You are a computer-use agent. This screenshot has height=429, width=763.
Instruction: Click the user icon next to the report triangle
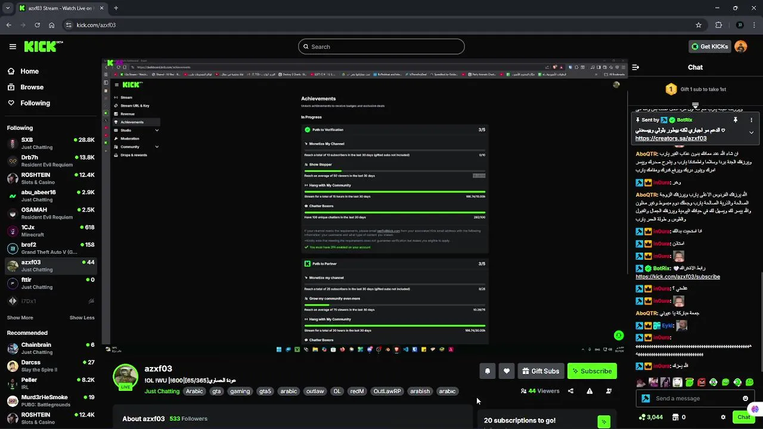[x=609, y=391]
